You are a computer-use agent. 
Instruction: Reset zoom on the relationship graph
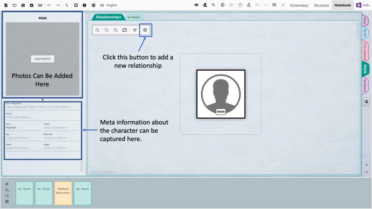point(115,30)
